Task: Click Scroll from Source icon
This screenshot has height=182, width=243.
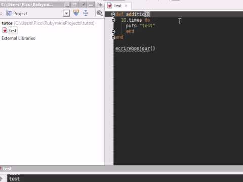Action: [76, 13]
